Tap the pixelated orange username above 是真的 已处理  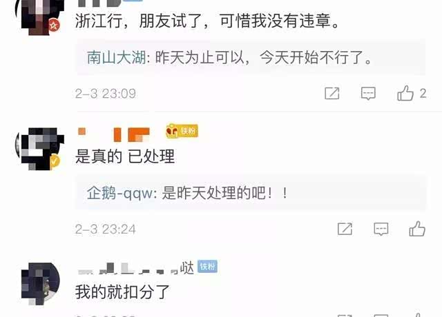(114, 134)
